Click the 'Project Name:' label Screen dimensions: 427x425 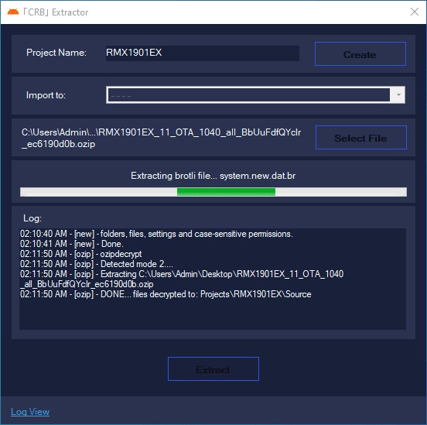pos(56,53)
